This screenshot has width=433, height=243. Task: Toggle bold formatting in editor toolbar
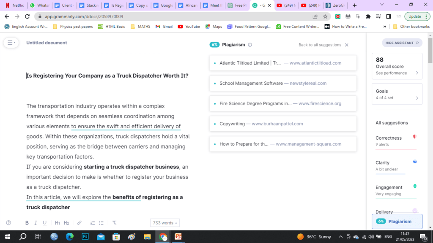click(x=27, y=223)
